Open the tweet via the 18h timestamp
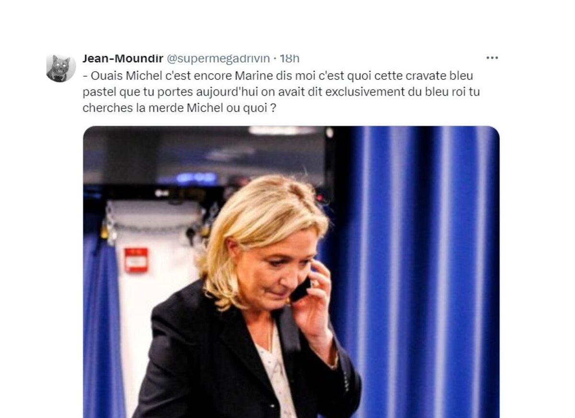The height and width of the screenshot is (418, 575). pos(289,58)
